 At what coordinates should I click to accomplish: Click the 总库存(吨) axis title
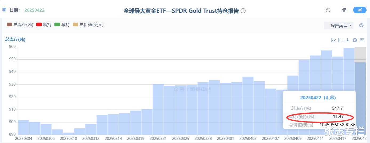[15, 40]
